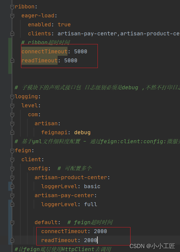Click the ribbon connectTimeout key

pos(44,52)
